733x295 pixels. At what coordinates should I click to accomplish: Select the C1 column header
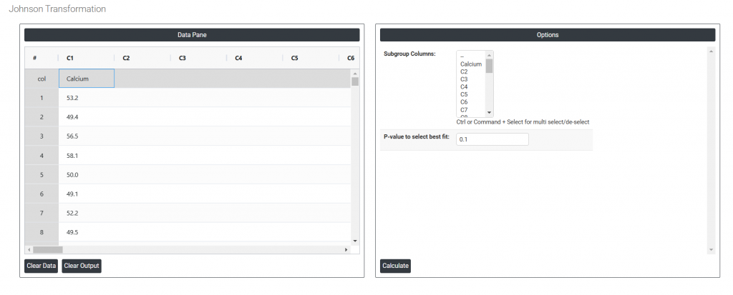click(x=70, y=58)
